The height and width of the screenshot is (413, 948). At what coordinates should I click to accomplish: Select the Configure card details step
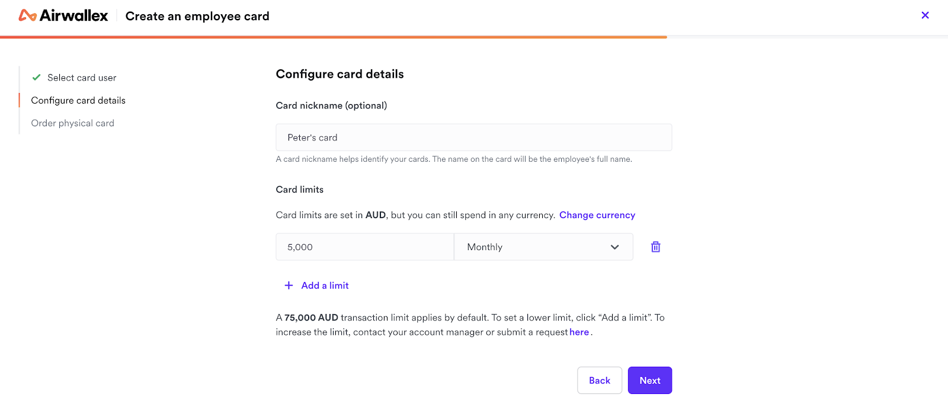point(78,101)
